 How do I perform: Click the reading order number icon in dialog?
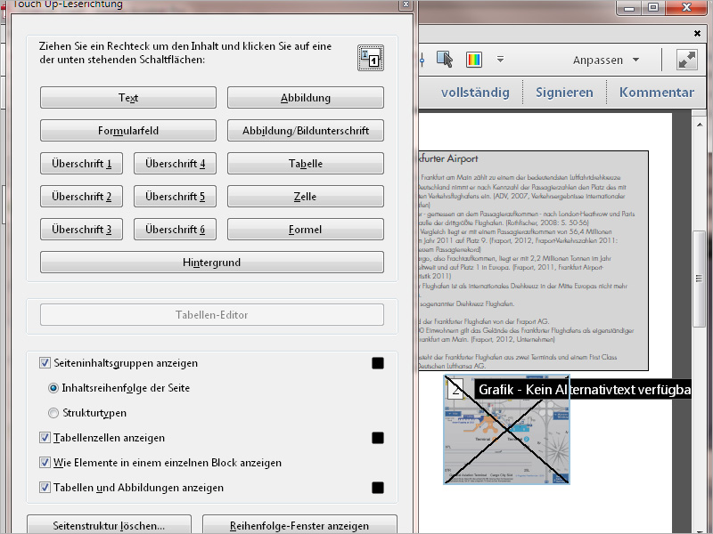click(371, 58)
